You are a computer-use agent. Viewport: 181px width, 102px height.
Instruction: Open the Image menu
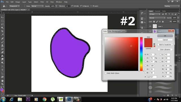click(18, 2)
